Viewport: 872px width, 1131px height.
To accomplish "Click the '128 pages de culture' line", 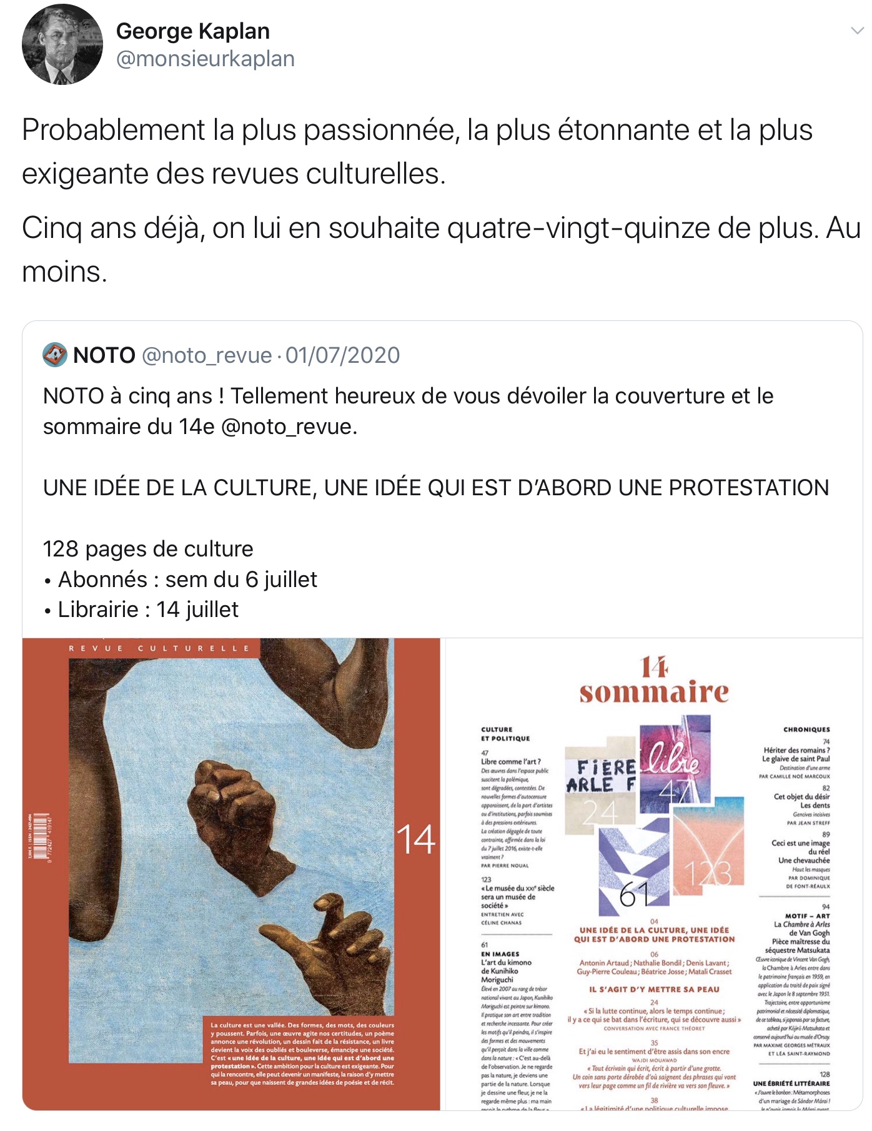I will pos(148,549).
